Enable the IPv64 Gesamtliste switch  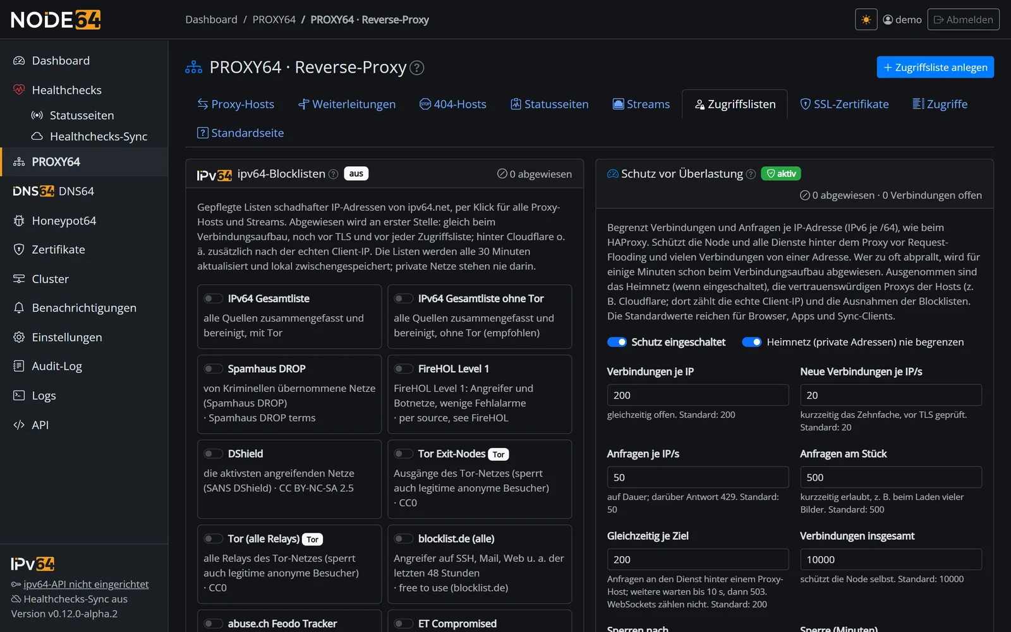(213, 298)
